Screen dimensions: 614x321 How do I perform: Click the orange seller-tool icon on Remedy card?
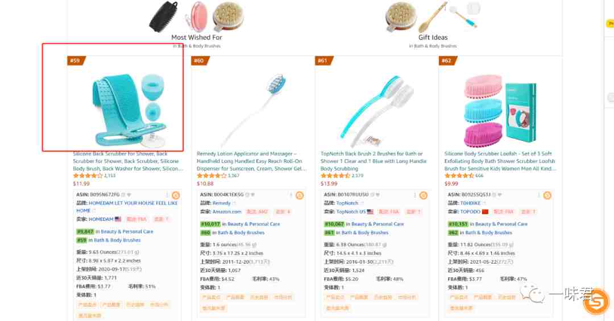pos(300,195)
